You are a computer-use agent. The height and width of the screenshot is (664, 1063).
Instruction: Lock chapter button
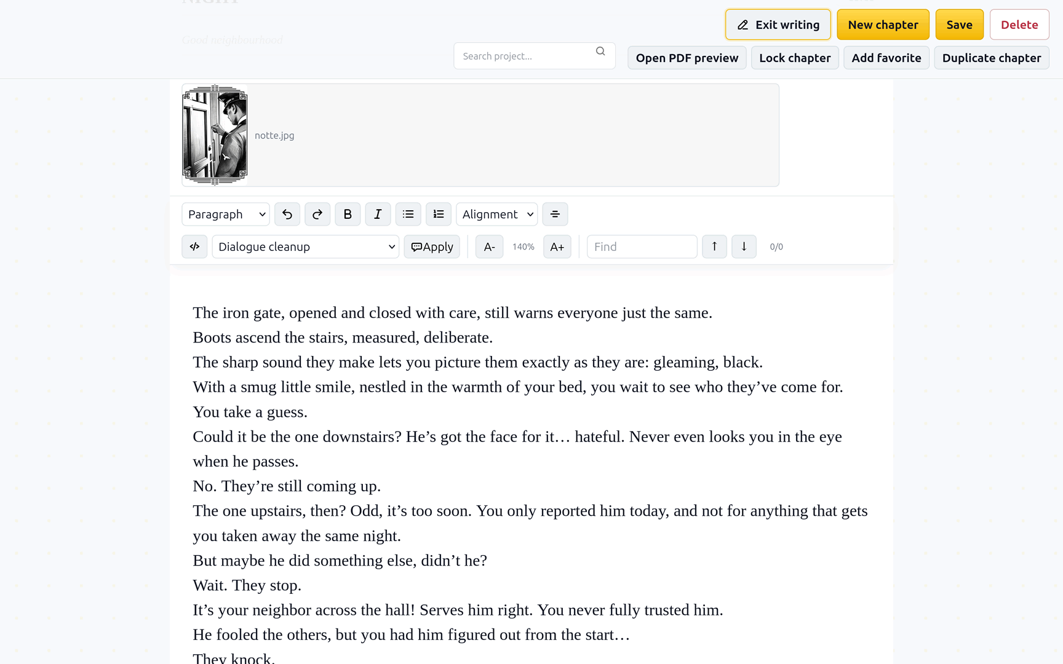[x=795, y=58]
